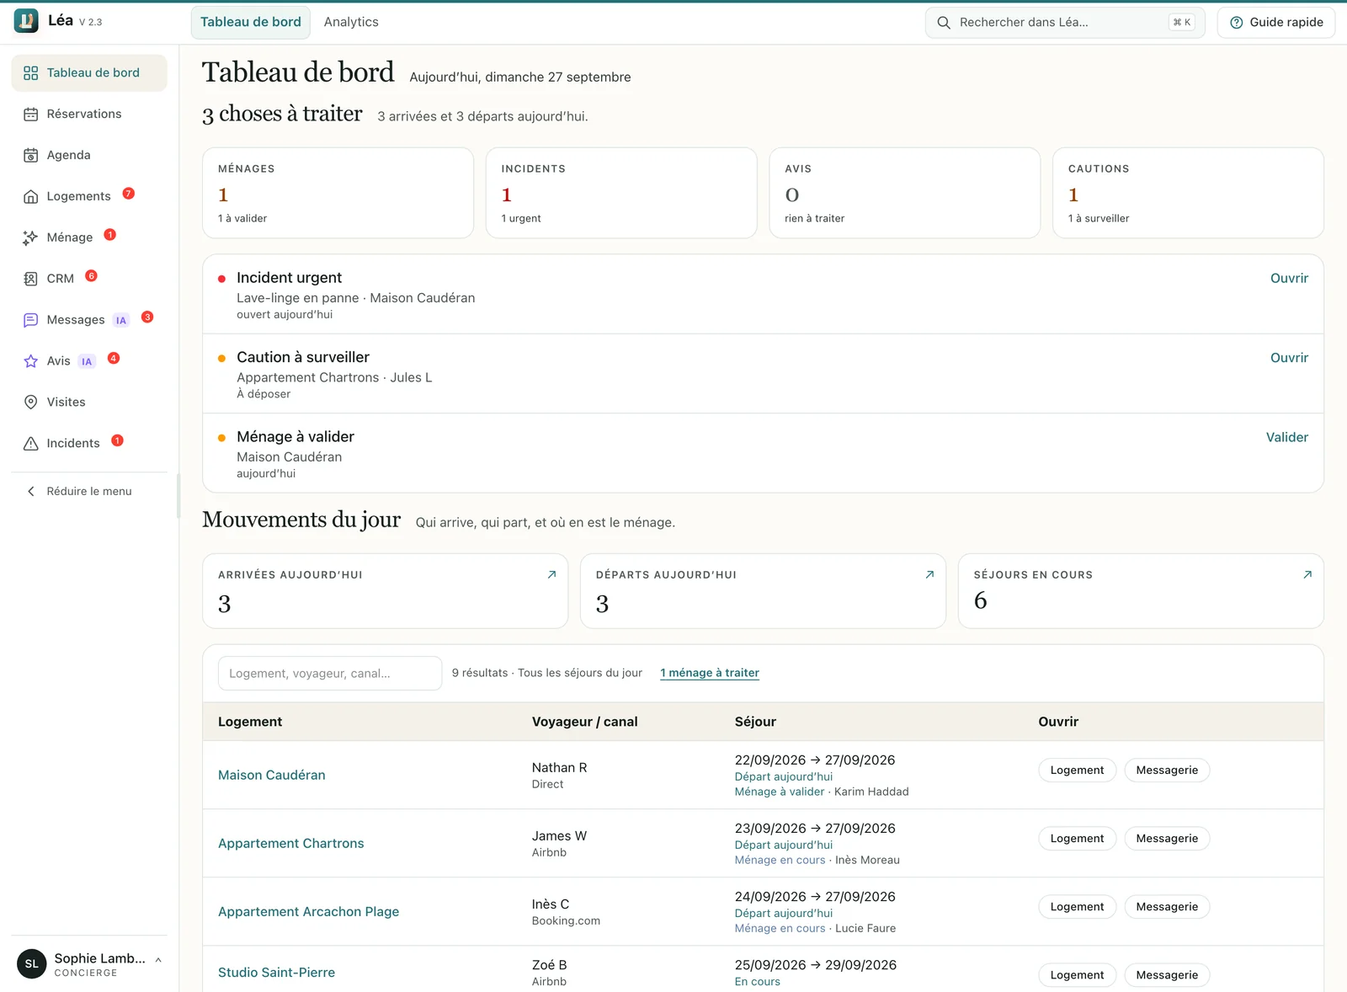The image size is (1347, 992).
Task: Click the search magnifier icon
Action: coord(944,23)
